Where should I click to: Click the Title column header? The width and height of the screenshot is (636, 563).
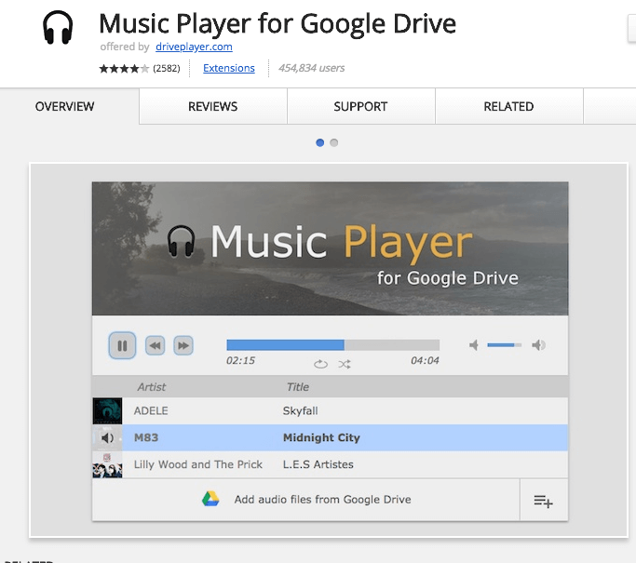[x=298, y=387]
